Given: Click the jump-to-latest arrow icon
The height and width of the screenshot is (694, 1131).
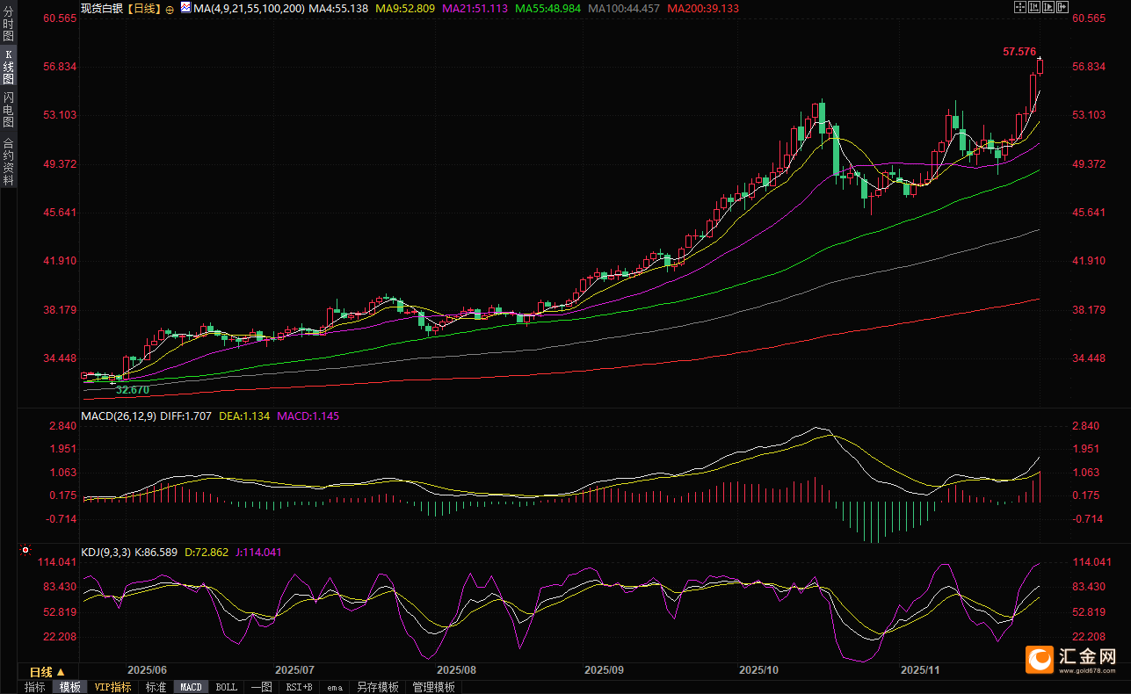Looking at the screenshot, I should (x=1062, y=8).
